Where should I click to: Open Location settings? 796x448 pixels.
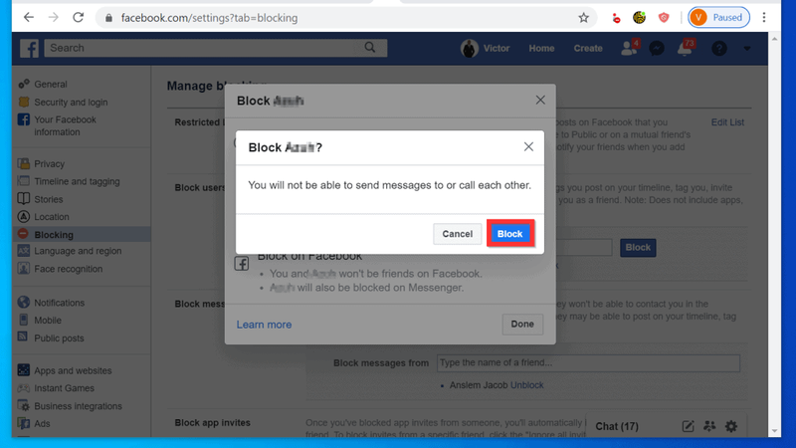tap(52, 217)
